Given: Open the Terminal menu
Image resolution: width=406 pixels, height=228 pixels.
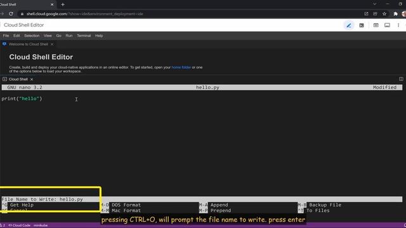Looking at the screenshot, I should (x=84, y=35).
